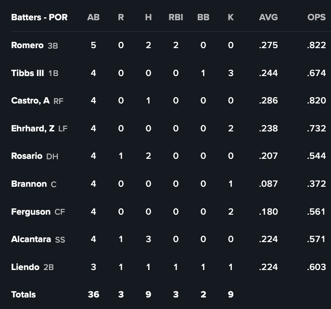Click the Batters - POR header
Screen dimensions: 331x309
coord(39,17)
